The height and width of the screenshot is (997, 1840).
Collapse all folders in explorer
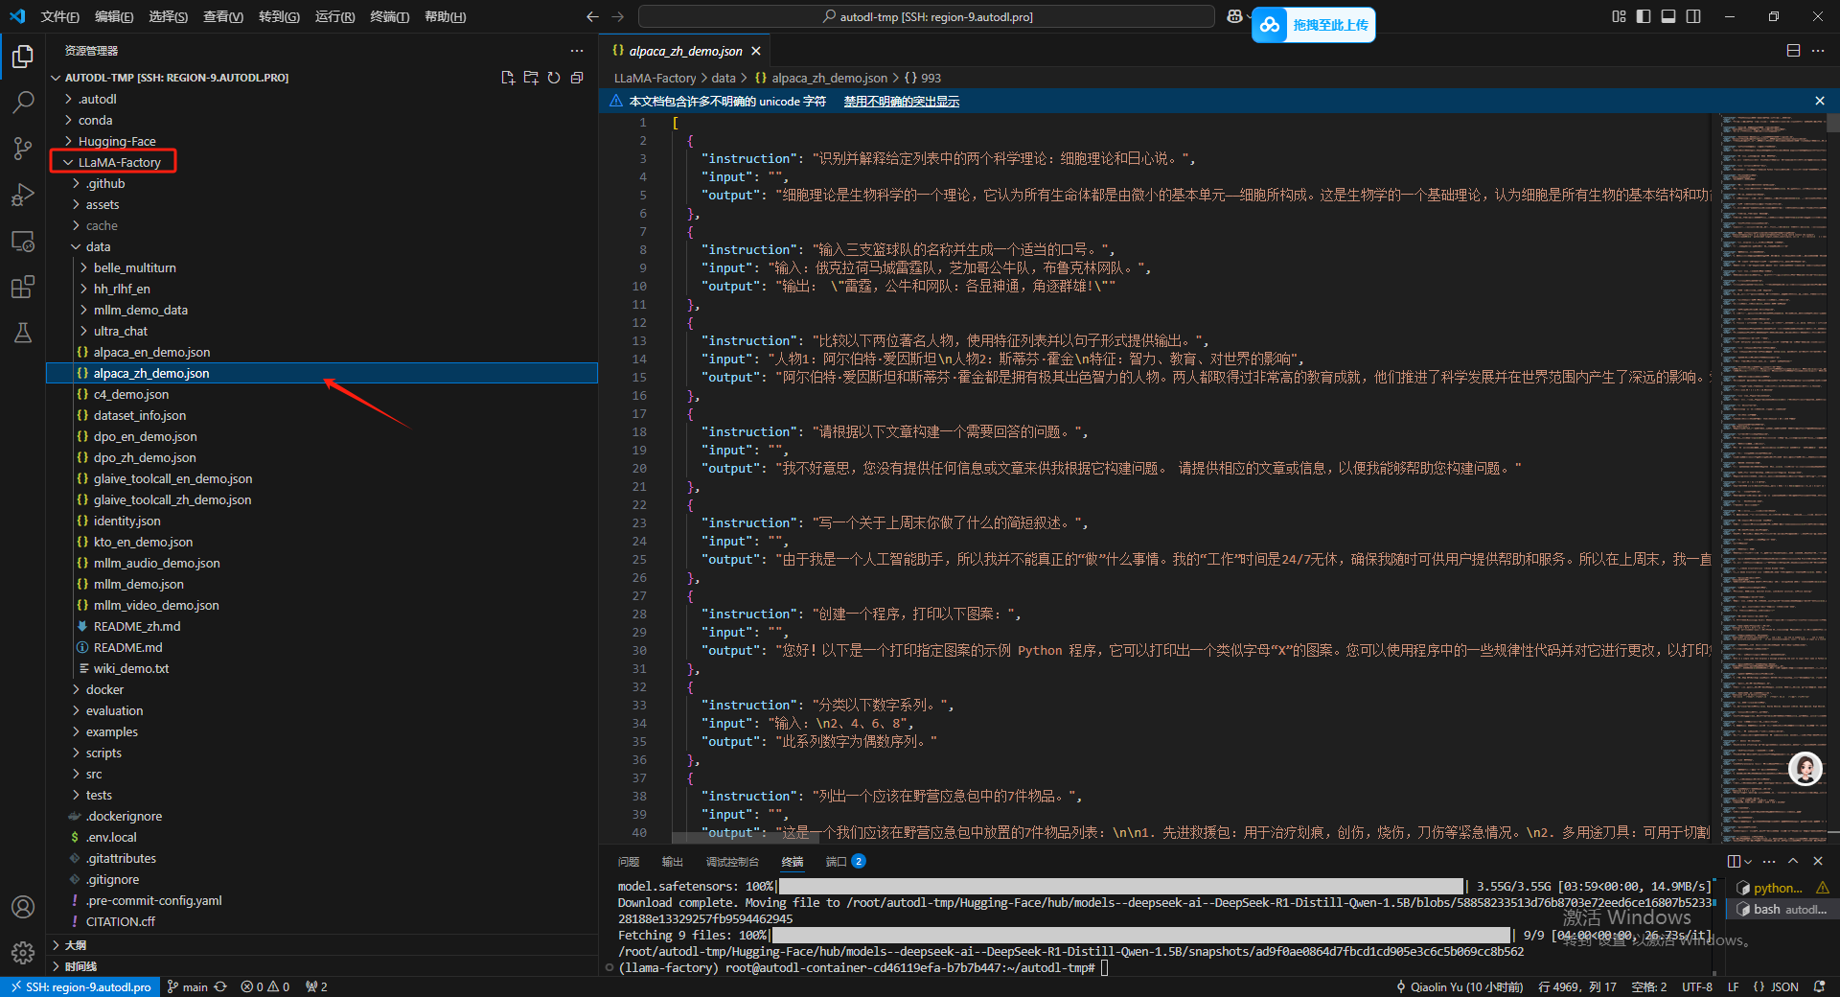[x=577, y=78]
